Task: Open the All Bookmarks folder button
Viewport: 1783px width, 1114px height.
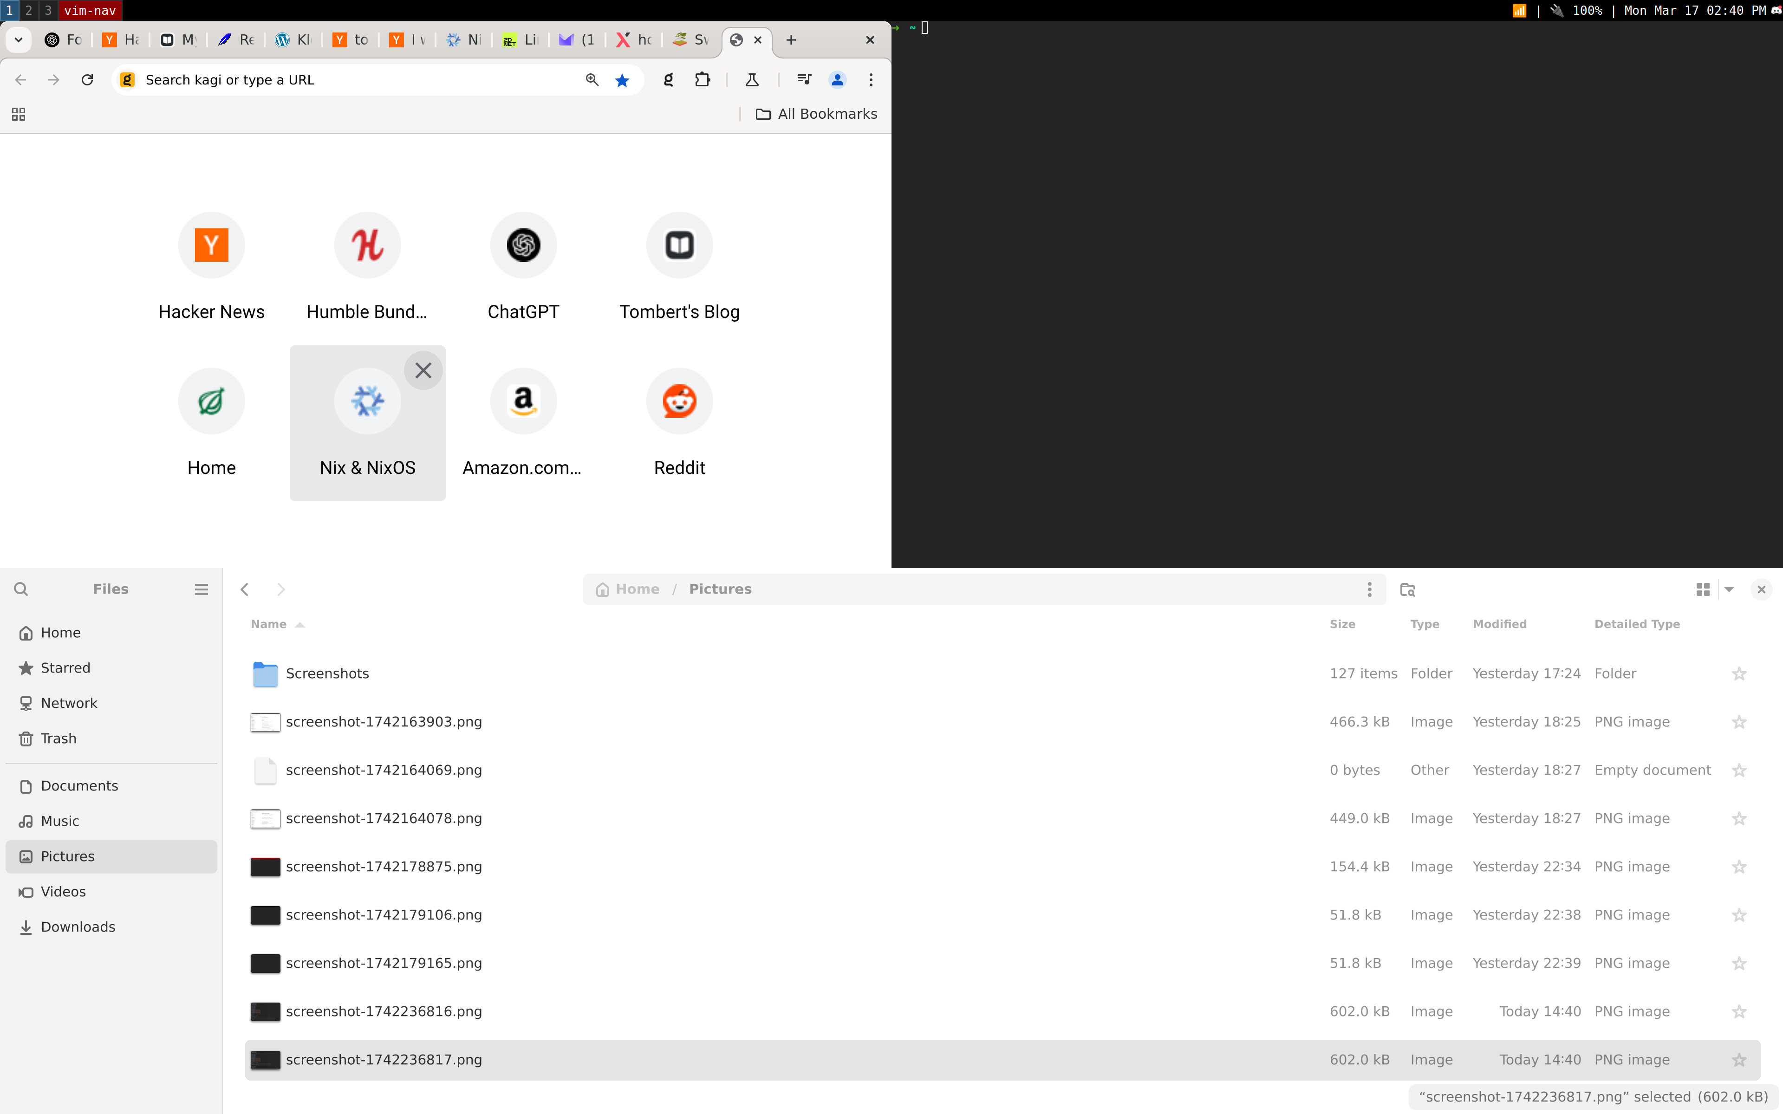Action: click(816, 113)
